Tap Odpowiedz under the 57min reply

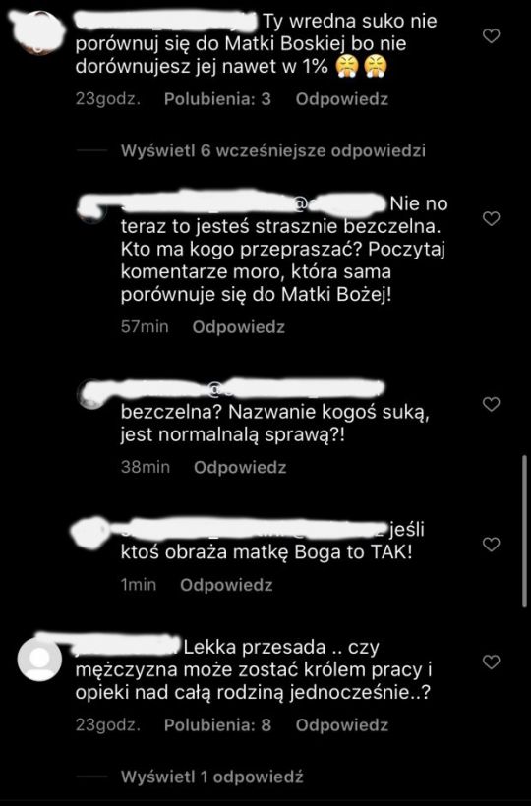click(x=239, y=327)
